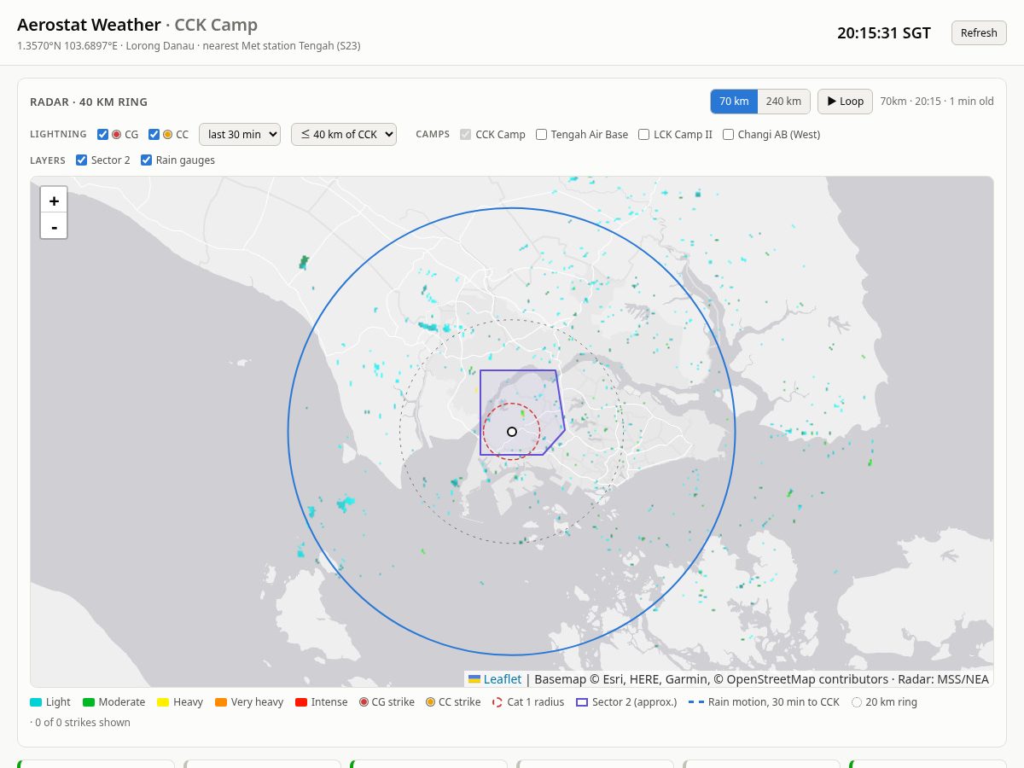Screen dimensions: 1024x768
Task: Click the '20:15:31 SGT' clock text
Action: [x=884, y=33]
